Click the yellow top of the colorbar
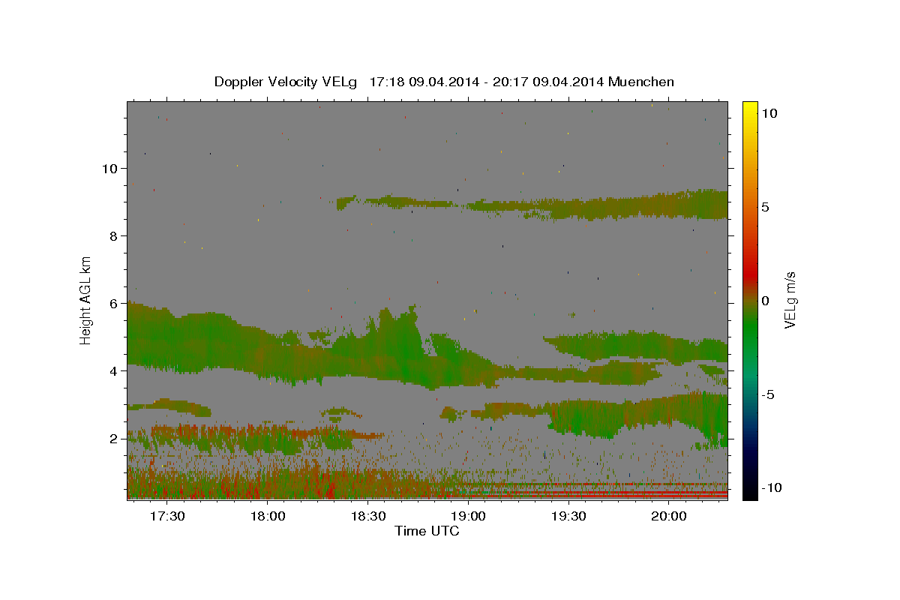 (750, 109)
